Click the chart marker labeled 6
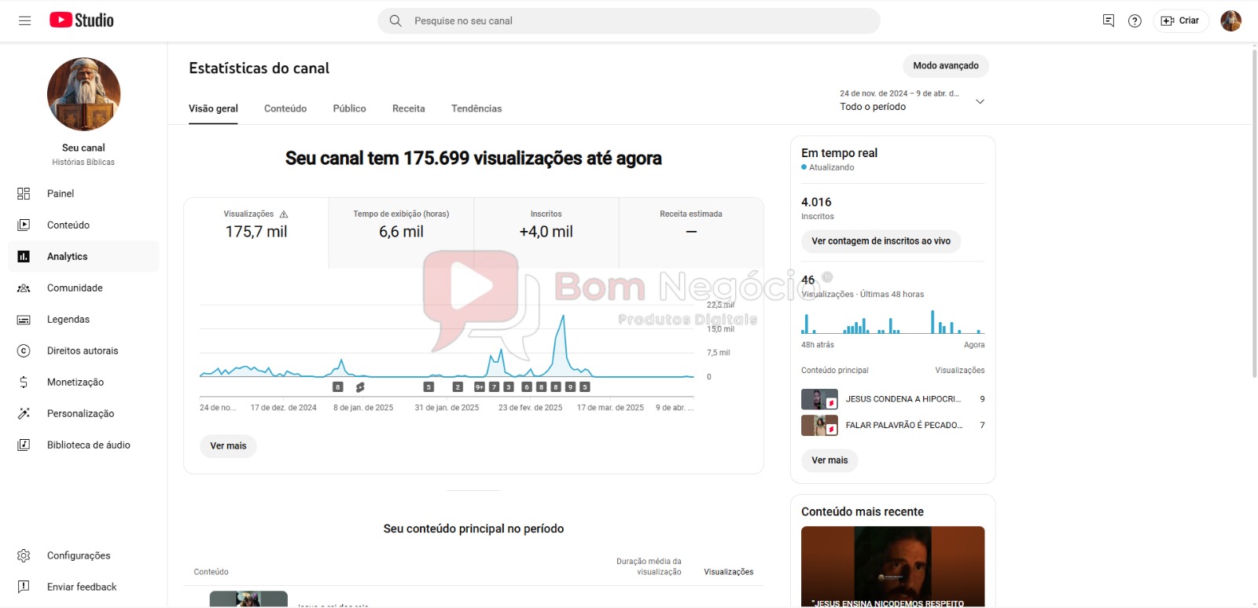 tap(527, 387)
